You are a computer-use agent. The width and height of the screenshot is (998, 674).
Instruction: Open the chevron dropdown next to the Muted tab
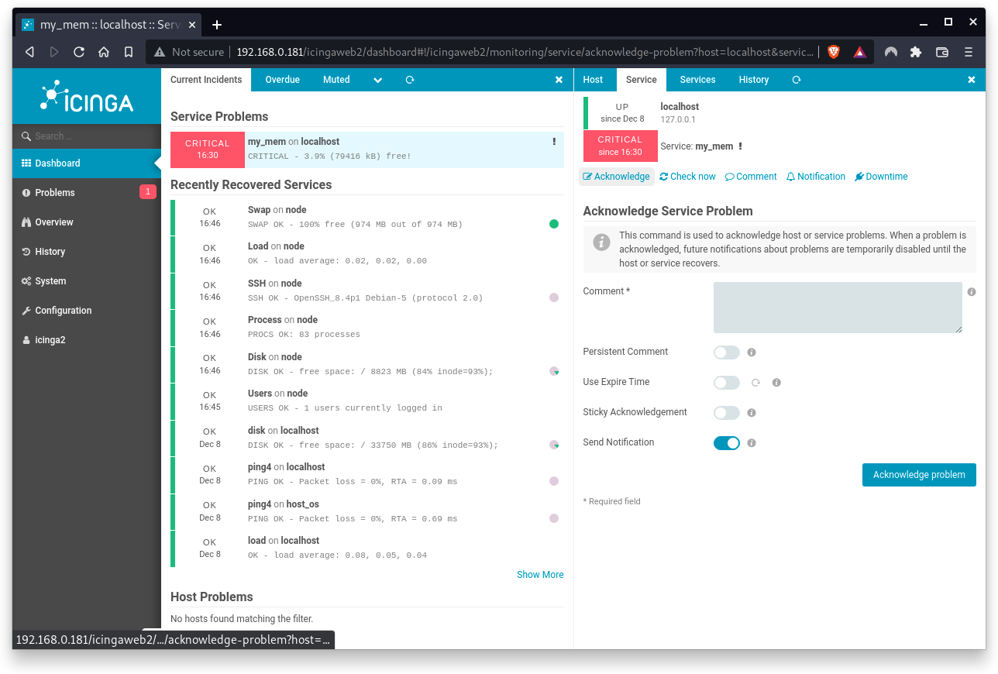[x=377, y=80]
